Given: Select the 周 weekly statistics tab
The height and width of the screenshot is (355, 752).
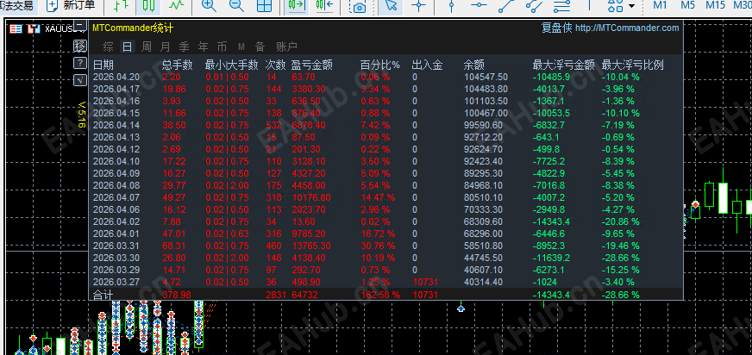Looking at the screenshot, I should click(147, 47).
